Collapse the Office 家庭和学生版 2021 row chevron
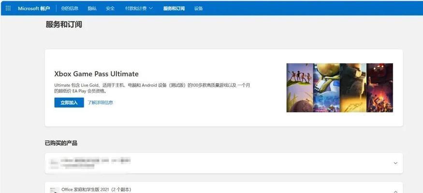 [x=395, y=192]
